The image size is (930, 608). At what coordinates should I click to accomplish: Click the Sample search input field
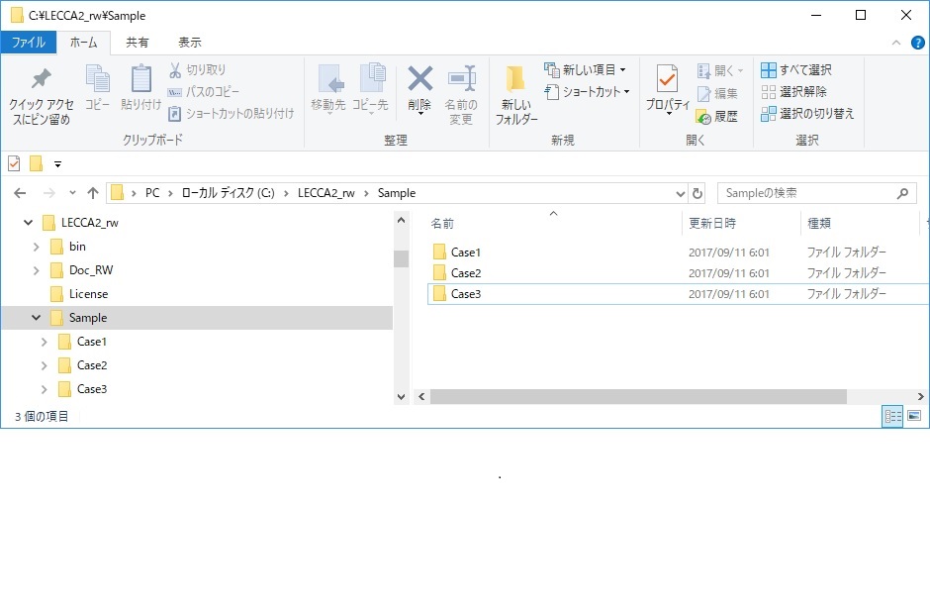tap(803, 193)
